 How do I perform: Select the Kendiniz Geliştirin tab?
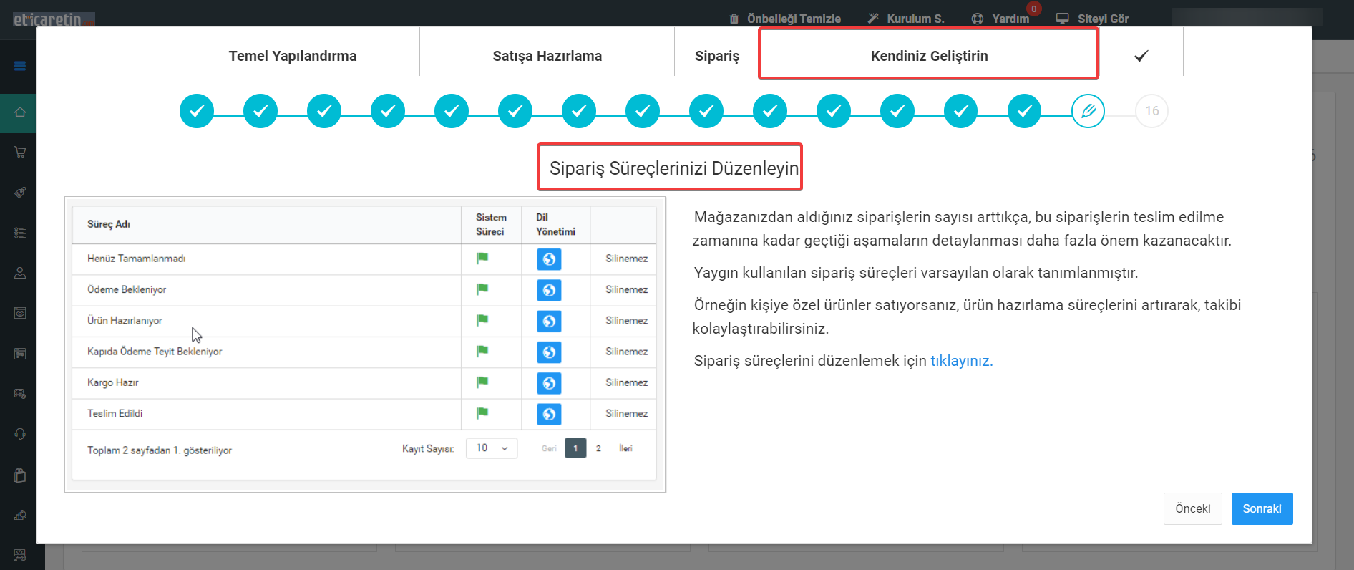pos(929,54)
